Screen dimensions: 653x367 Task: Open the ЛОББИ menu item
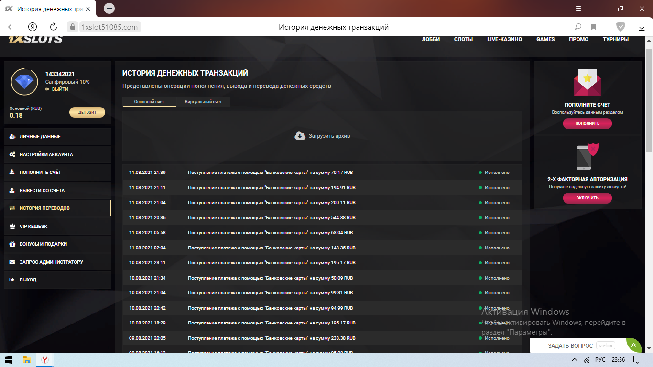[x=431, y=39]
